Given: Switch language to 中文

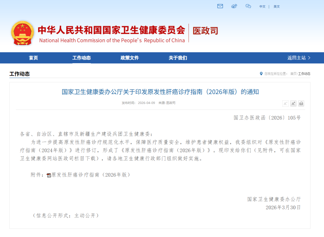Looking at the screenshot, I should click(262, 7).
